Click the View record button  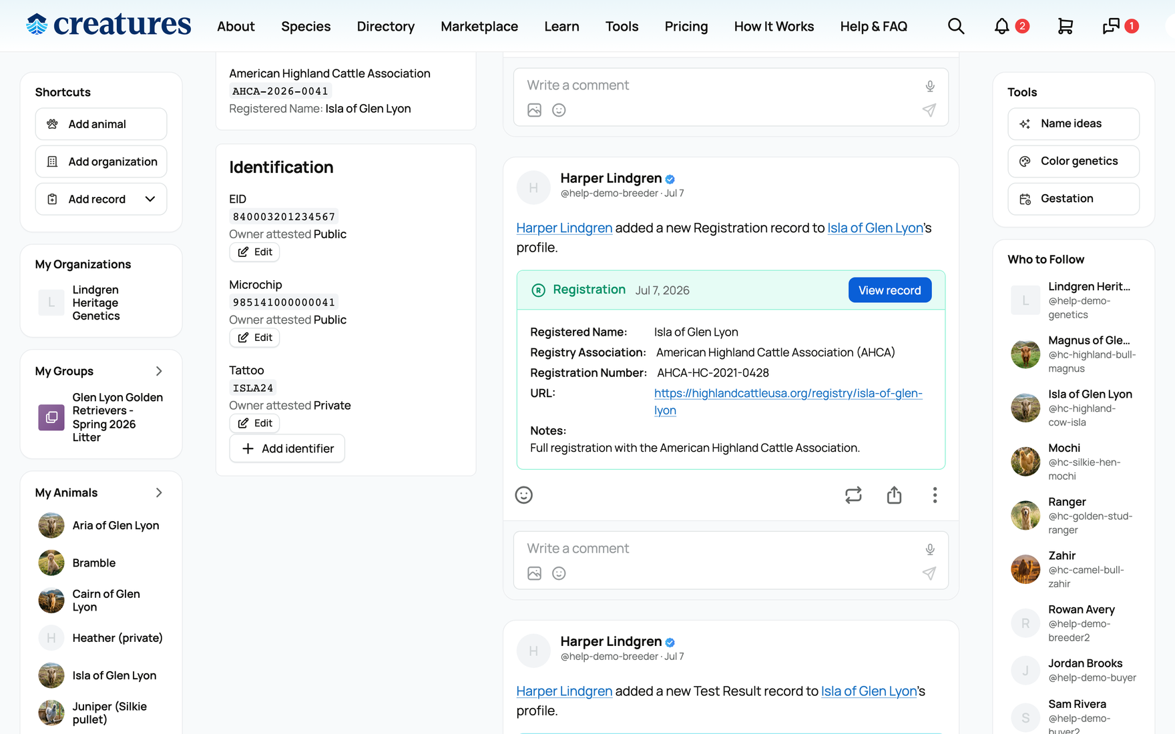tap(890, 290)
